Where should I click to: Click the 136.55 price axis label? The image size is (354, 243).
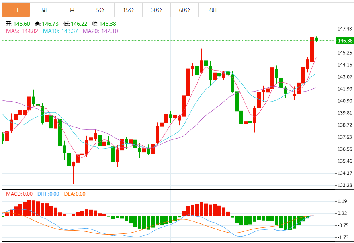click(x=345, y=149)
